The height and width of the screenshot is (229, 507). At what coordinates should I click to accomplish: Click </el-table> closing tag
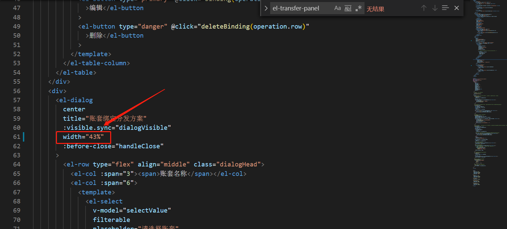tap(76, 72)
